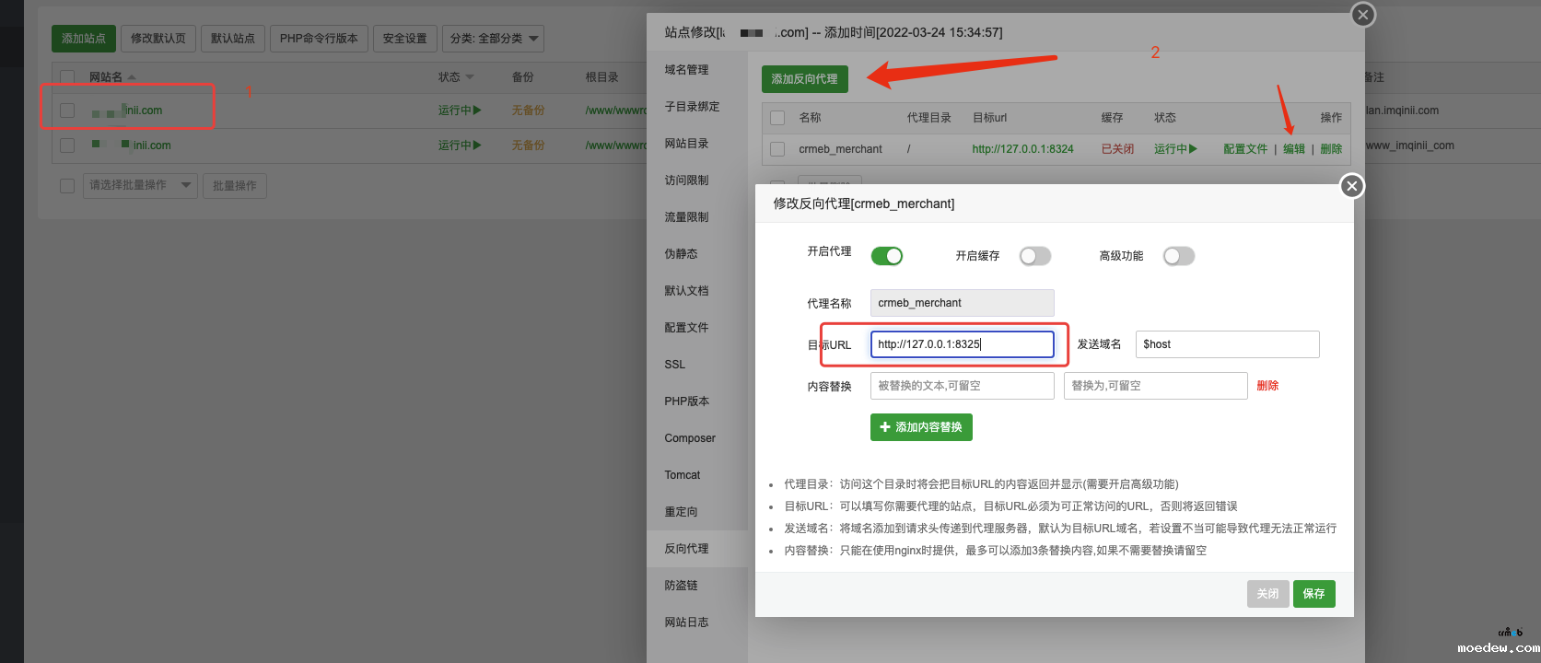
Task: Close the 站点修改 window with X icon
Action: 1363,15
